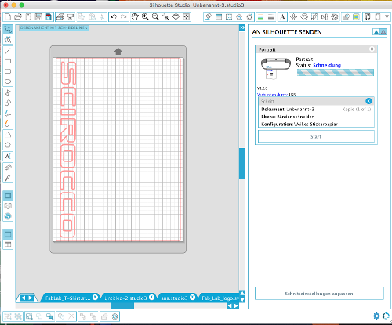The image size is (392, 325).
Task: Click the refresh circle icon beside gear
Action: pos(386,316)
